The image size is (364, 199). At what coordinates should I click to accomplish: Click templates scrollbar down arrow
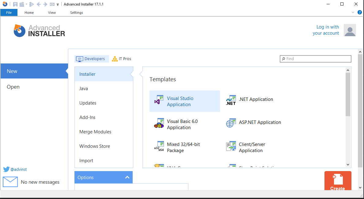(x=348, y=165)
